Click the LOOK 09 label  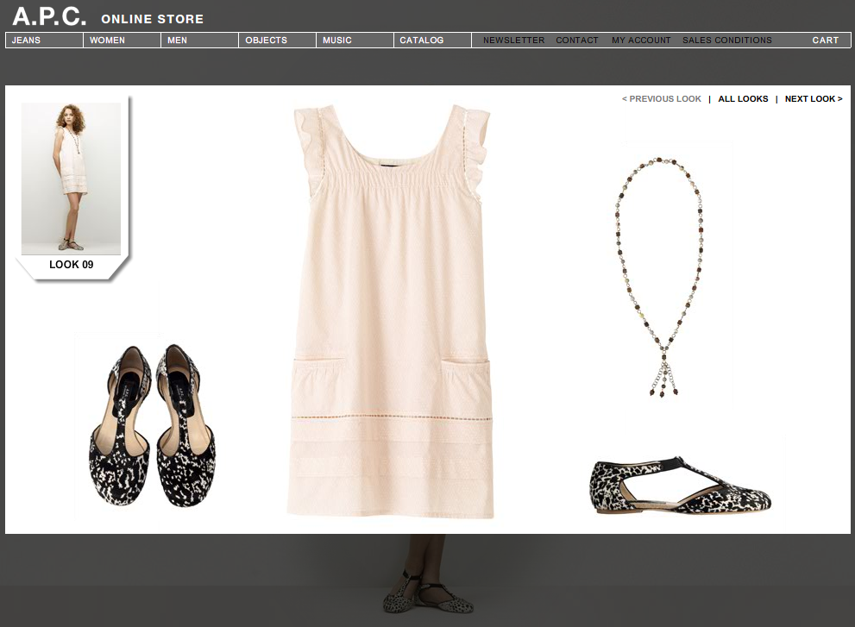click(x=72, y=265)
